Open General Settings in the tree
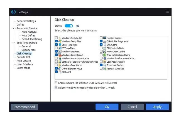This screenshot has width=181, height=120. click(x=26, y=21)
